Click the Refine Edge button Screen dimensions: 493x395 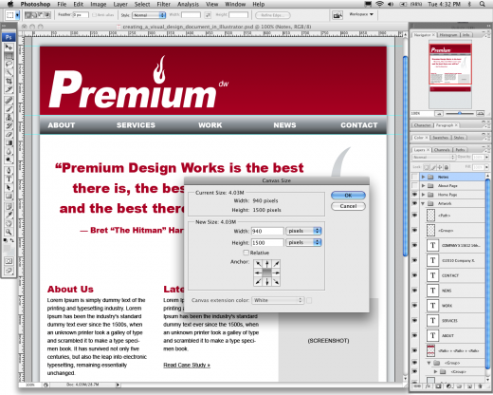(x=273, y=15)
